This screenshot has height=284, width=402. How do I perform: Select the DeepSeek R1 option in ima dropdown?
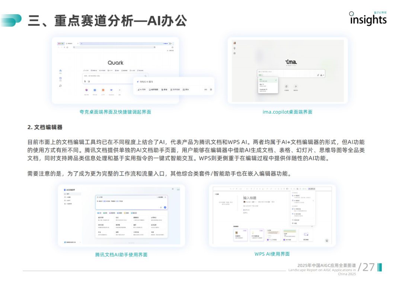click(268, 90)
